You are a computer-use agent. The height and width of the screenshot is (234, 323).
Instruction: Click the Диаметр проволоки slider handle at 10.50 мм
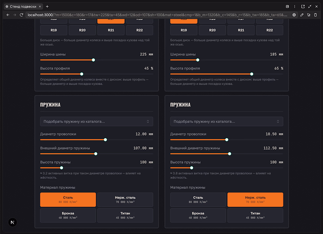227,140
